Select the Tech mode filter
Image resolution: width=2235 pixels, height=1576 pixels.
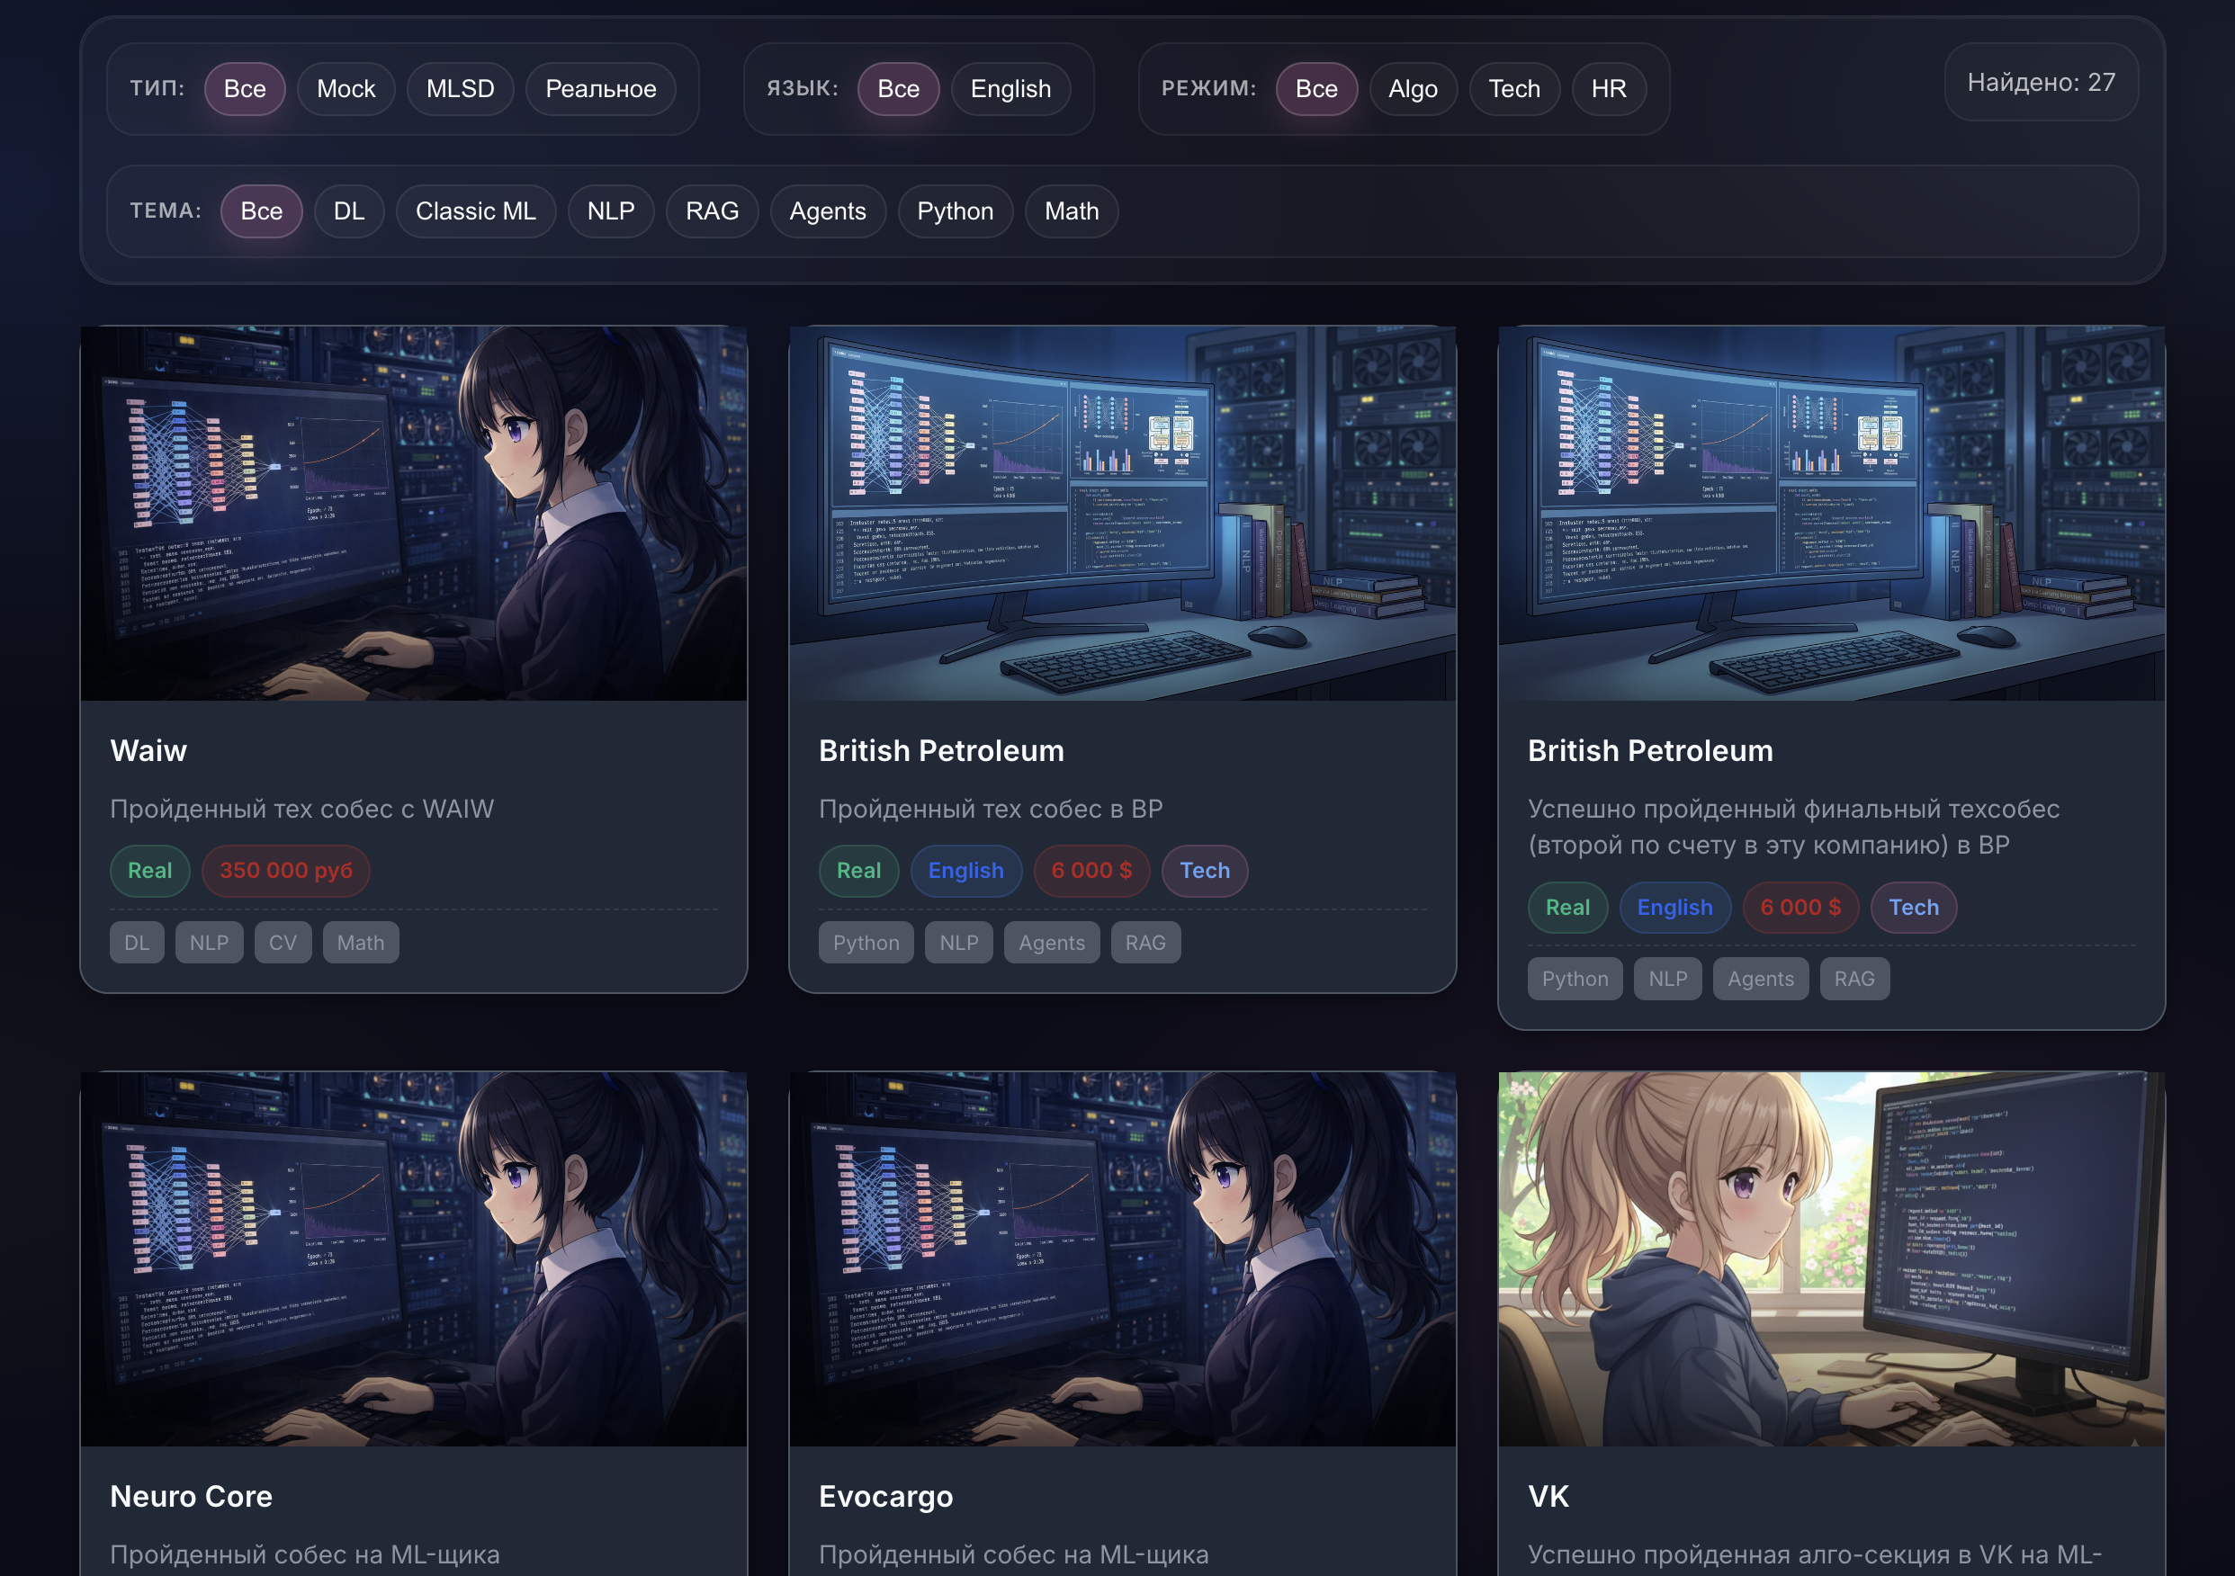click(1513, 88)
